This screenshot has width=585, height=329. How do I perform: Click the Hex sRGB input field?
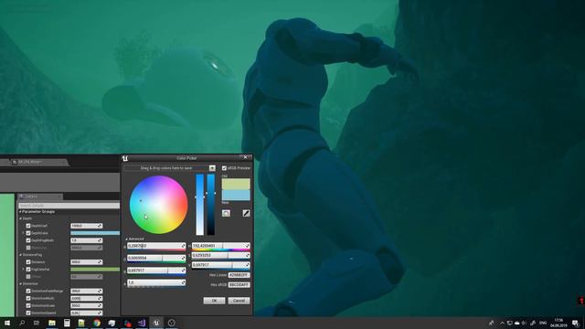click(239, 285)
